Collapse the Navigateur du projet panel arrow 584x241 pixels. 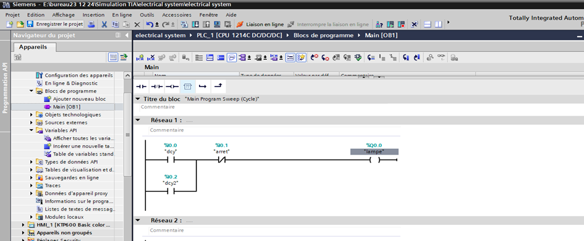click(x=127, y=35)
